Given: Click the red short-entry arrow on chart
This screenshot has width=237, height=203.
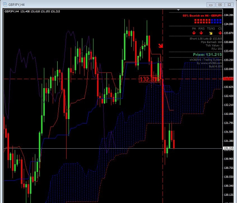Looking at the screenshot, I should click(x=160, y=46).
